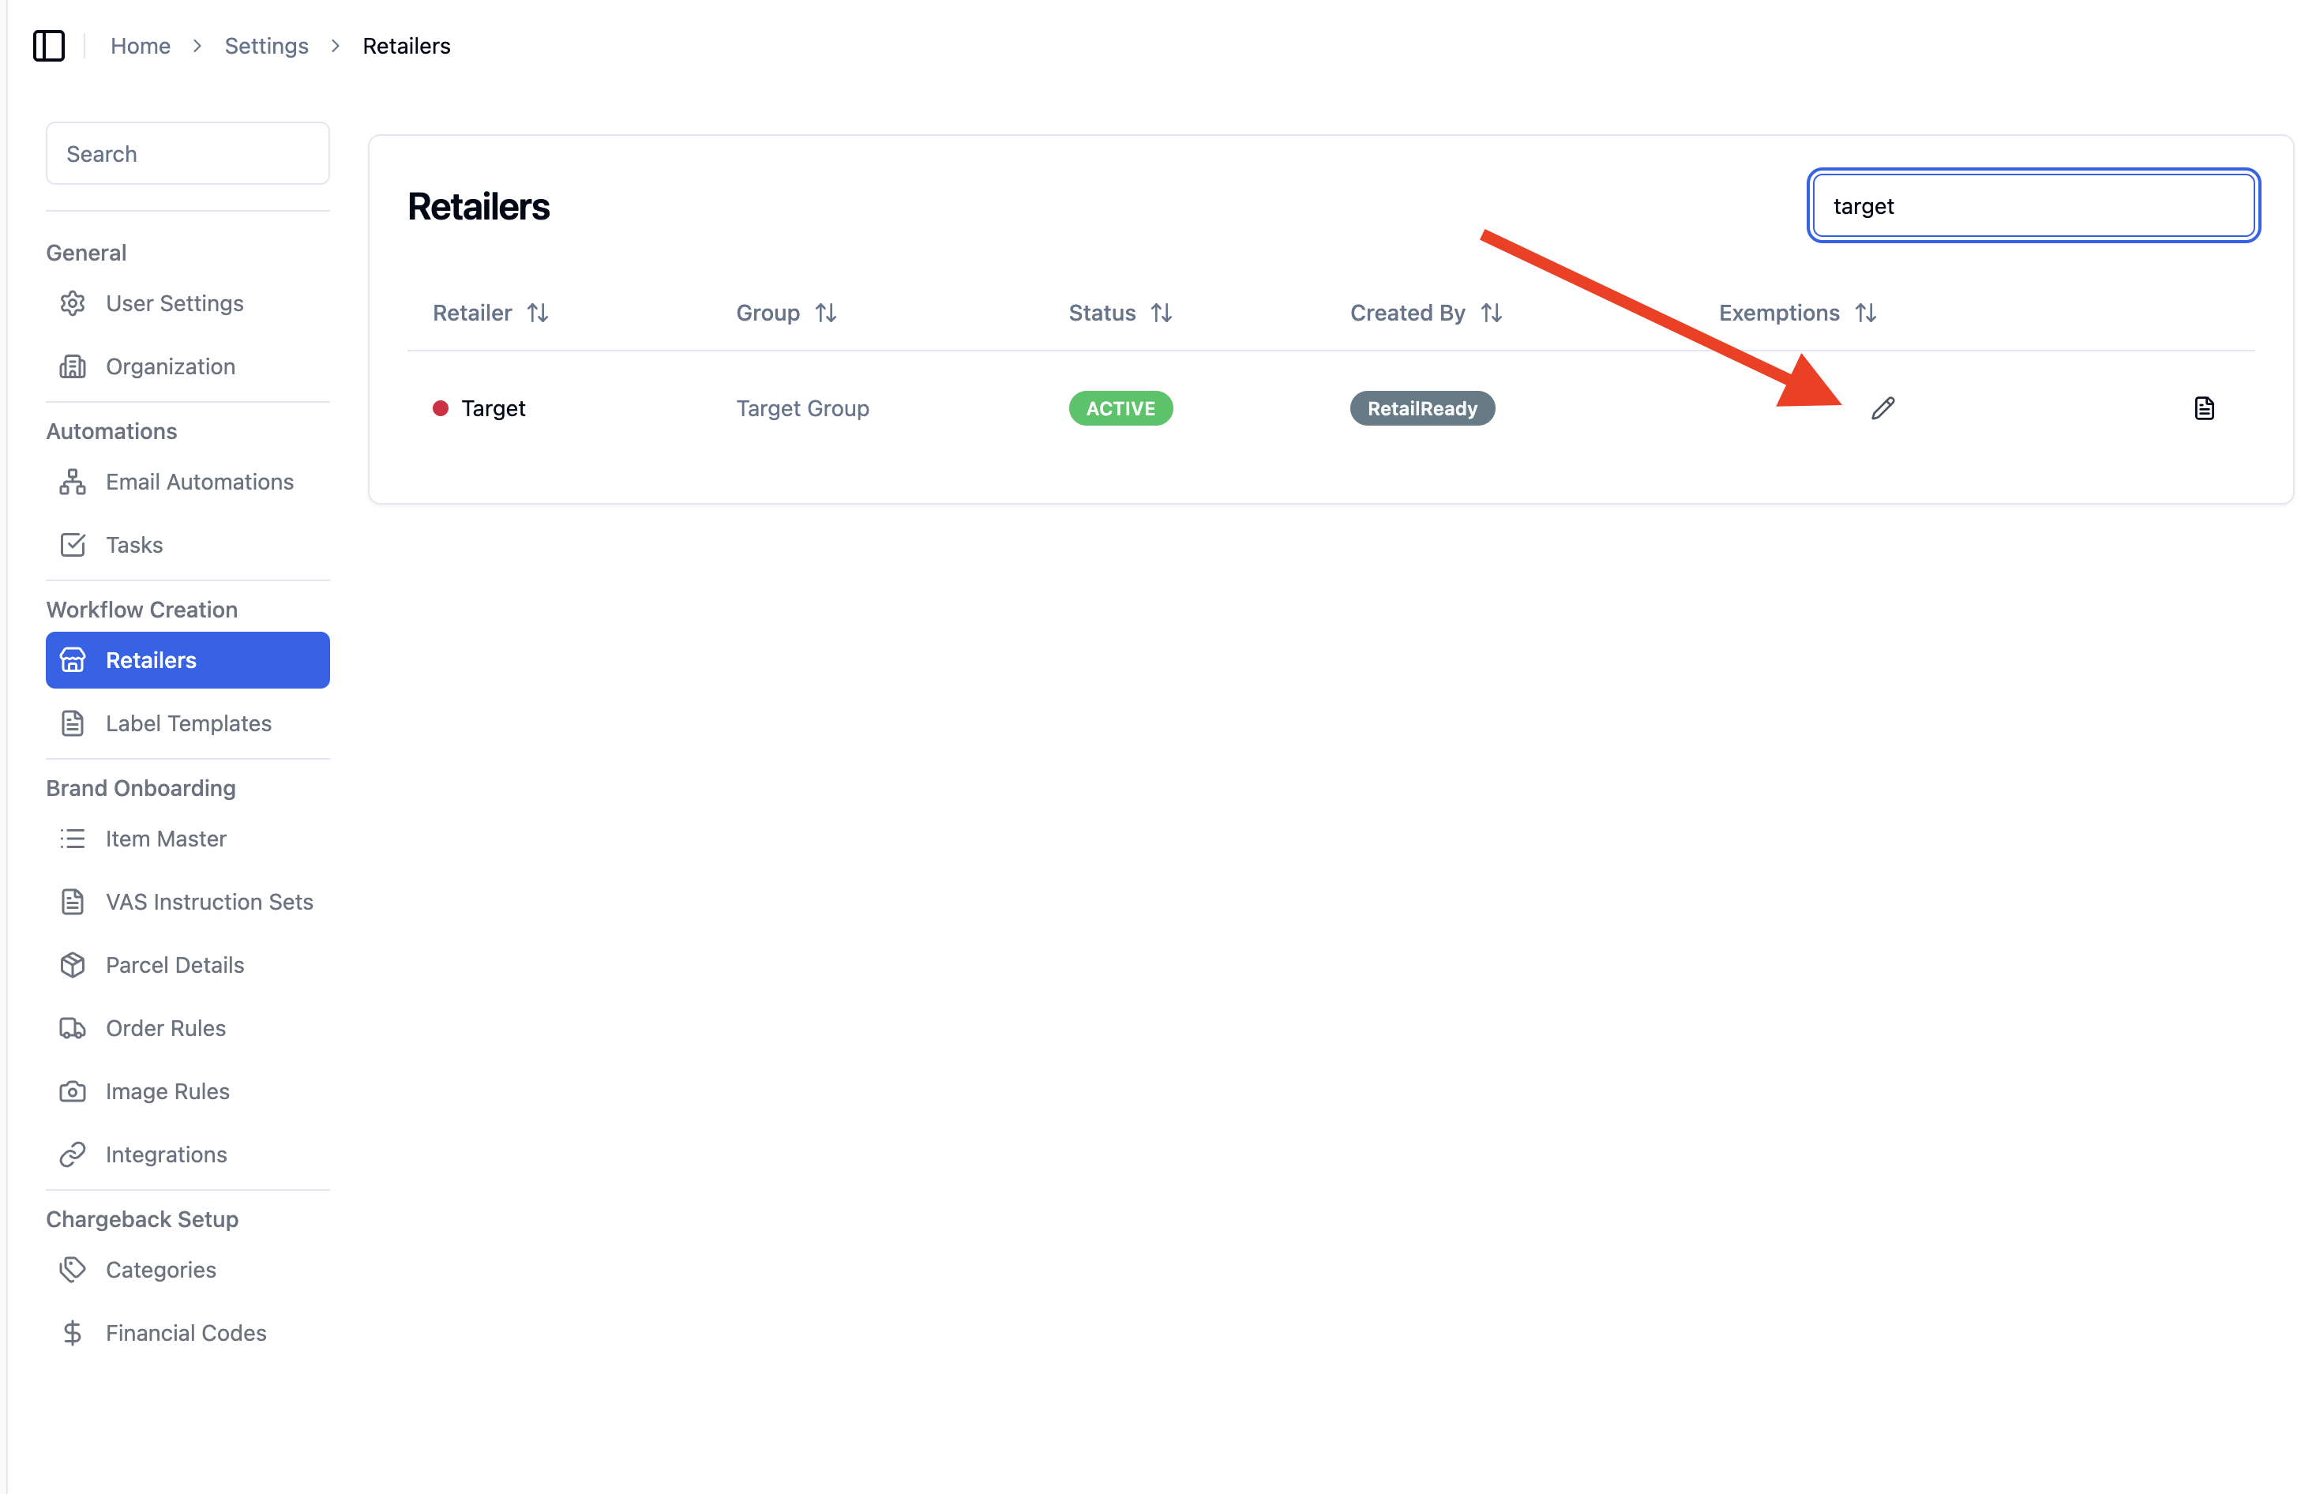Click the Integrations link icon

click(x=73, y=1154)
